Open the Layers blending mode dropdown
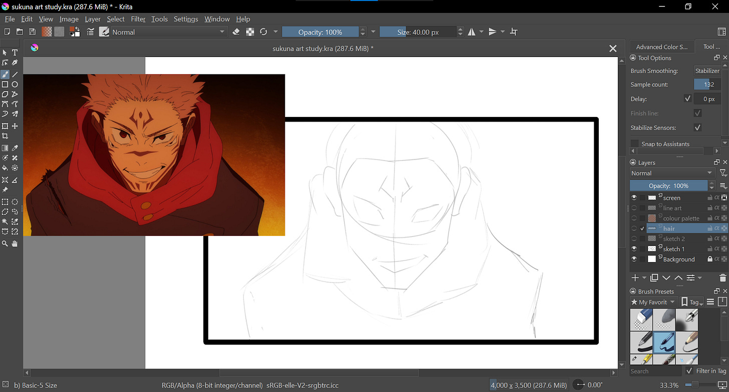This screenshot has height=392, width=729. [672, 173]
